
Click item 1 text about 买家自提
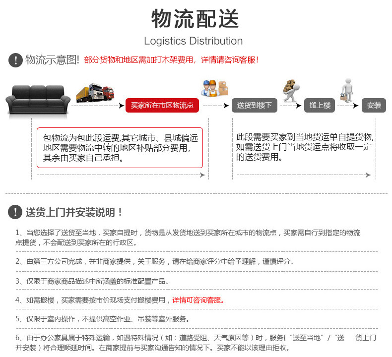tap(188, 238)
